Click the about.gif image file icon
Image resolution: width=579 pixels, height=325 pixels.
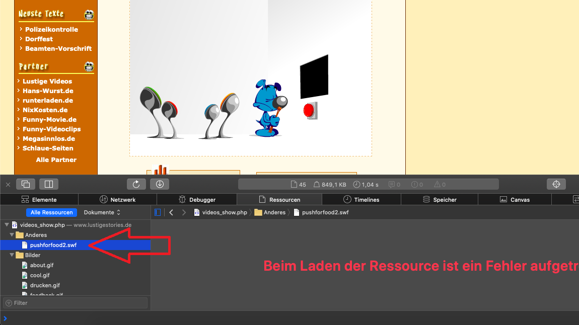coord(25,265)
